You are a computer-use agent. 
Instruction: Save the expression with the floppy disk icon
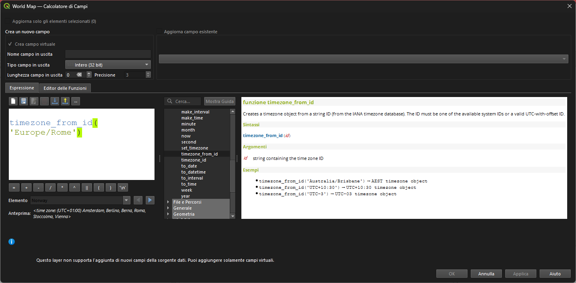pyautogui.click(x=24, y=101)
